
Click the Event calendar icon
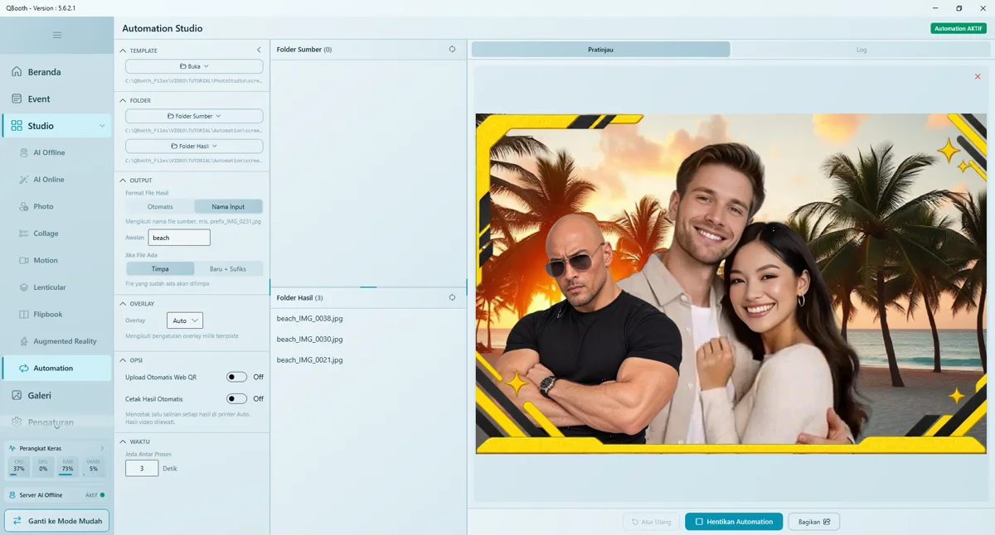(17, 99)
